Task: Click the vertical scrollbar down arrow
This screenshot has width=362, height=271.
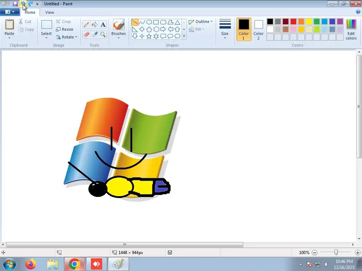Action: [359, 239]
